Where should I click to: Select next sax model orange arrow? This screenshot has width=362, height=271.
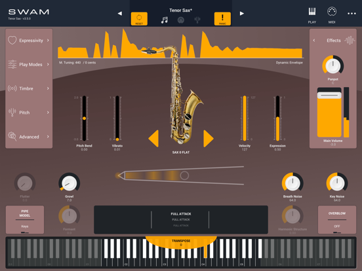point(209,138)
